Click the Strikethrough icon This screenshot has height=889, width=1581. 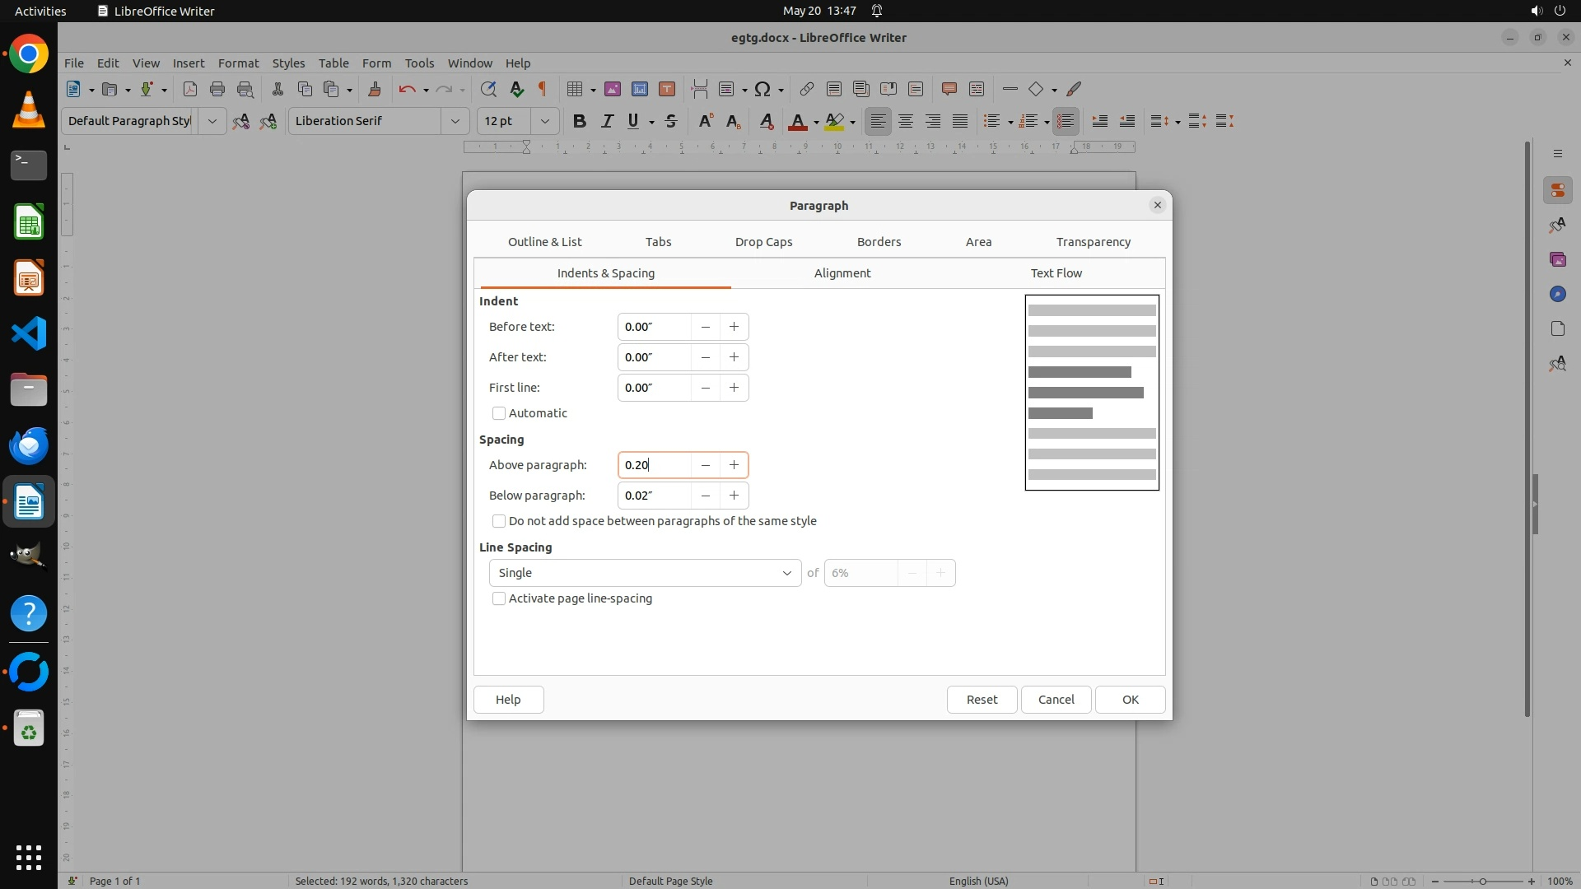pos(671,121)
